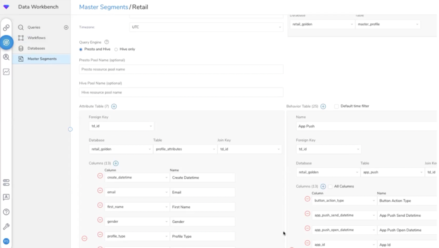Click the Presto resource pool name field
Viewport: 439px width, 248px height.
pyautogui.click(x=181, y=69)
